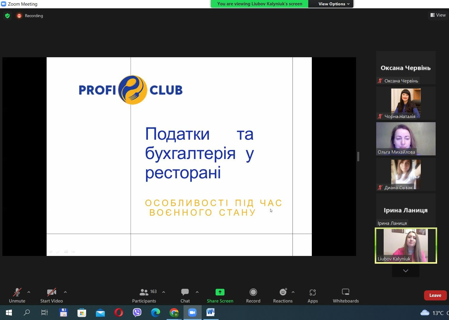449x320 pixels.
Task: Expand chat options arrow next to Chat
Action: tap(197, 292)
